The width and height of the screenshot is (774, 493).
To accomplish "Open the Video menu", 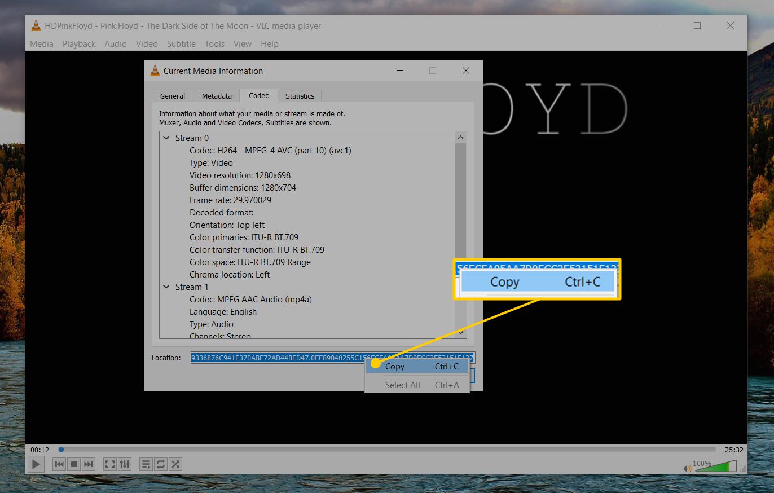I will [147, 43].
